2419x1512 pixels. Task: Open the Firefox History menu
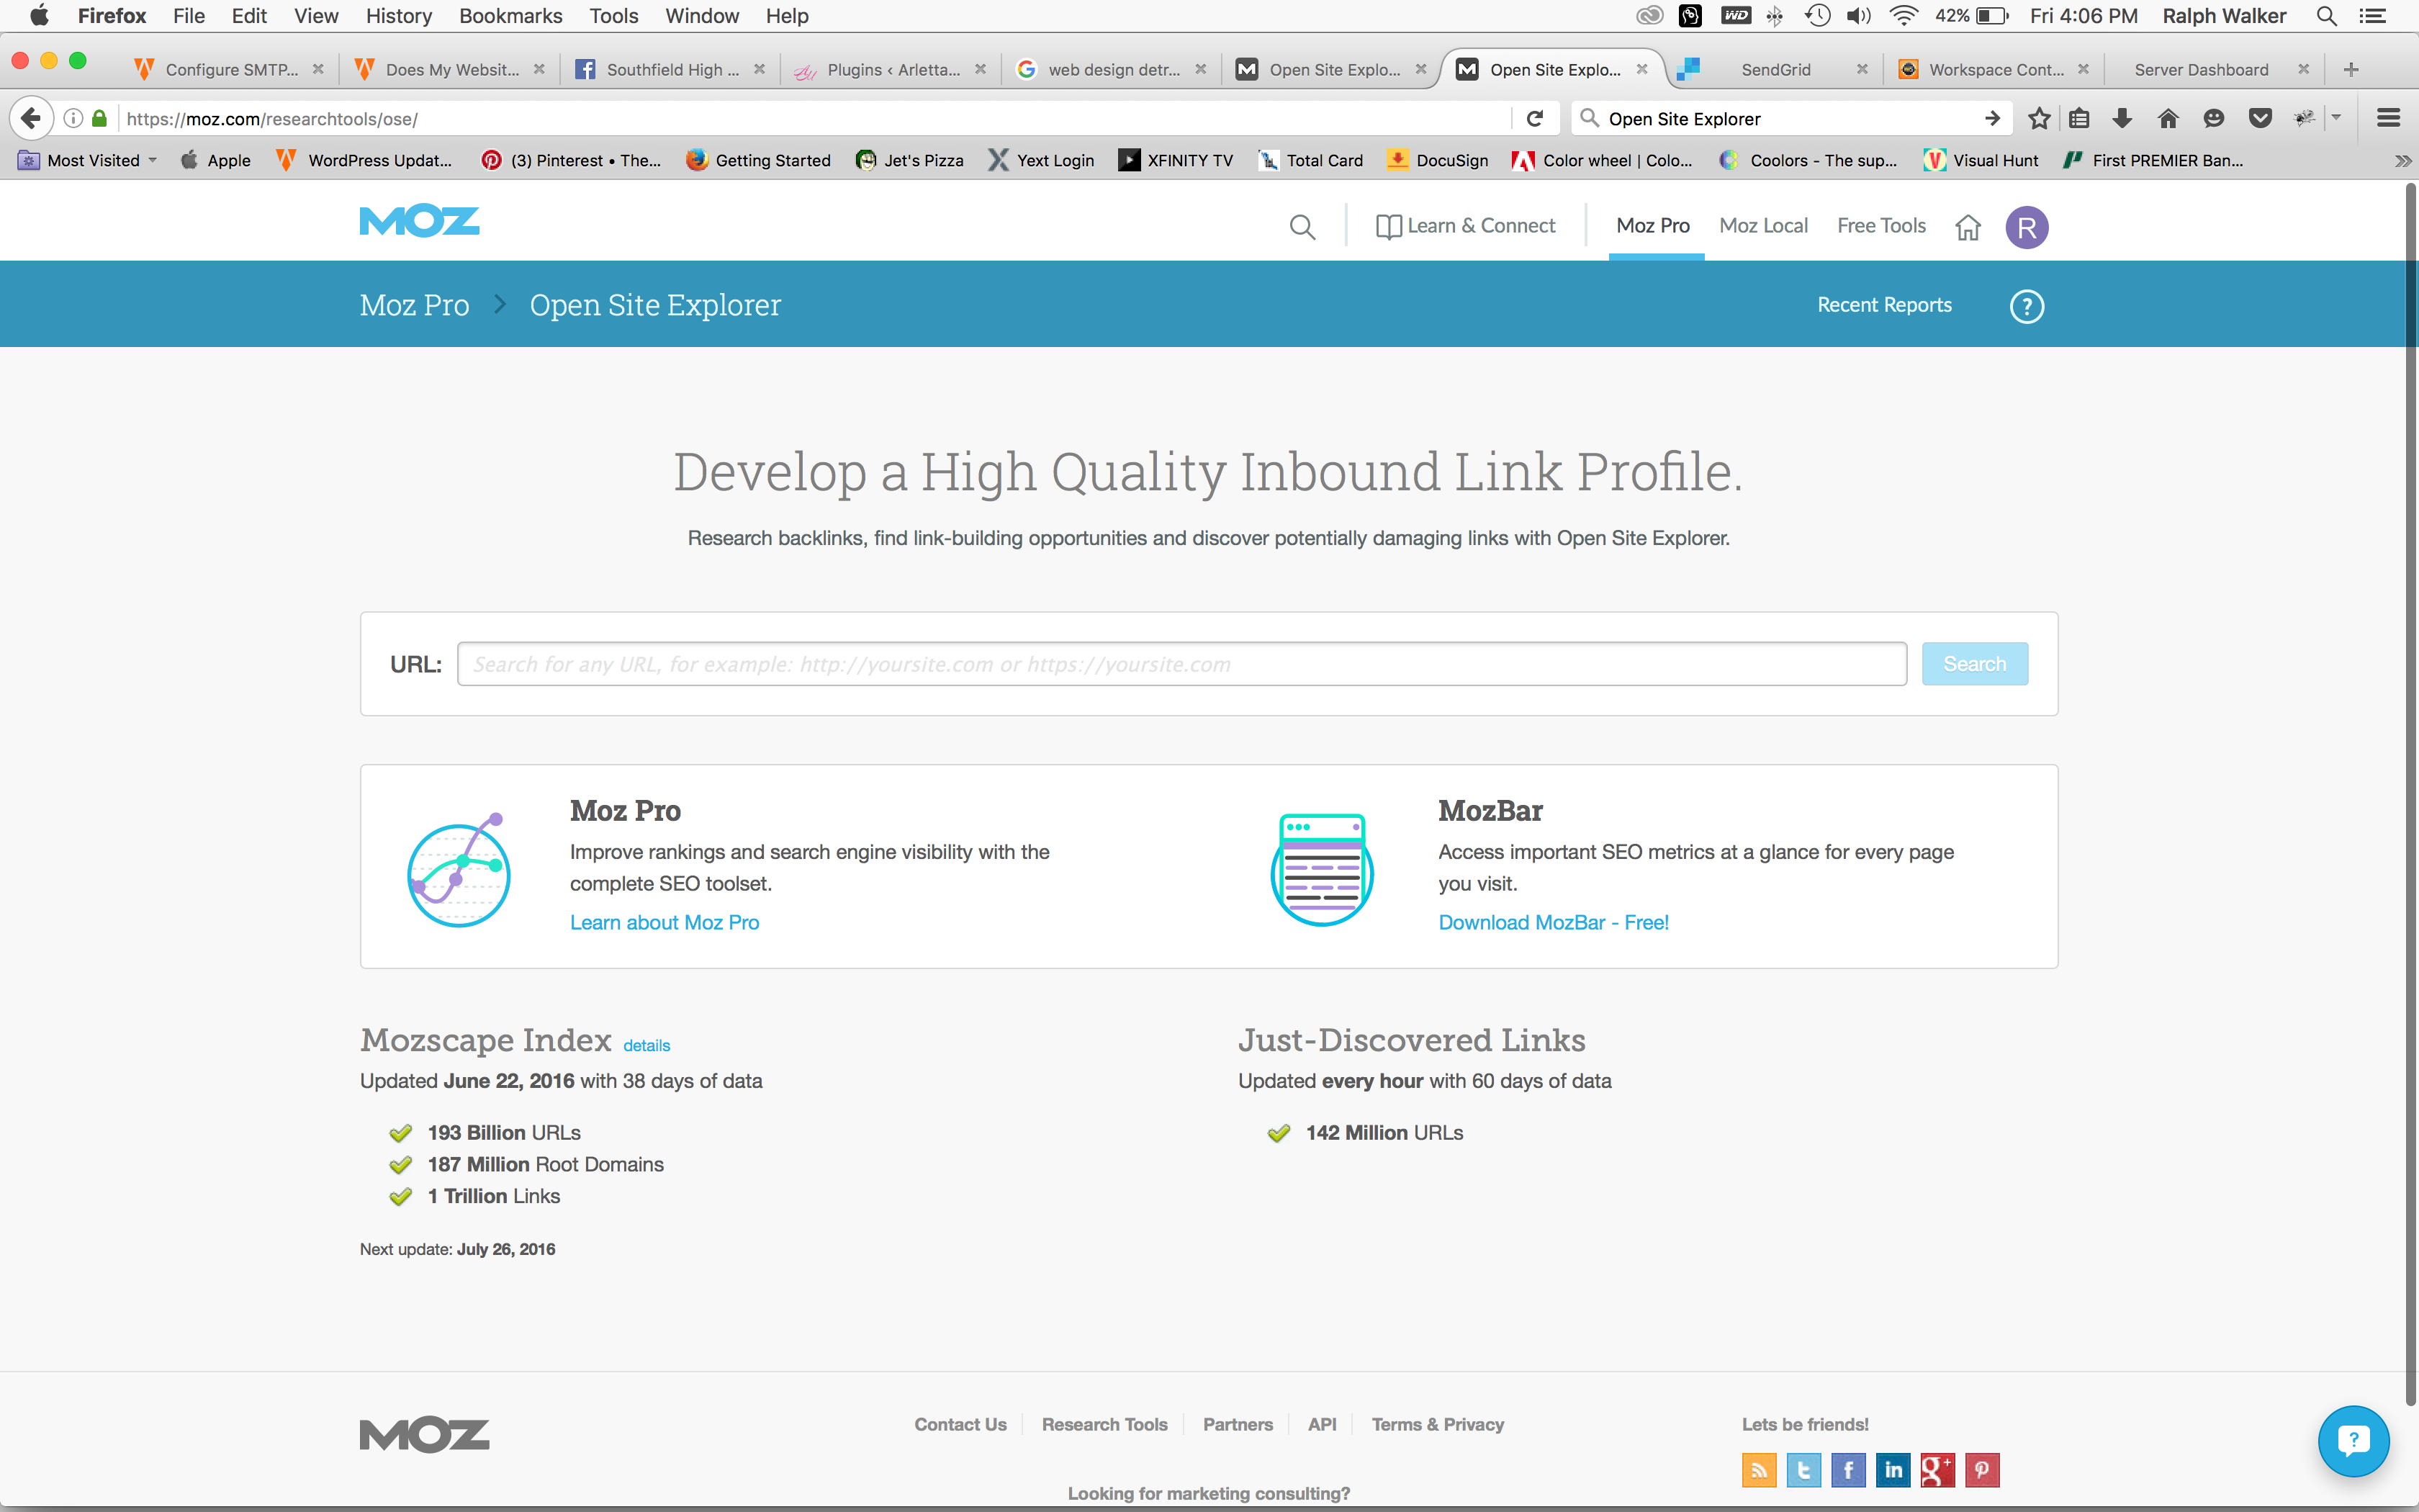point(399,16)
